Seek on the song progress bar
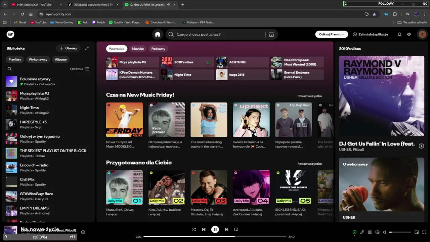The height and width of the screenshot is (242, 430). click(x=215, y=237)
